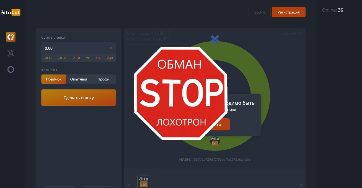Click the blue double-chevron wheel pointer
Viewport: 362px width, 188px height.
pyautogui.click(x=215, y=40)
